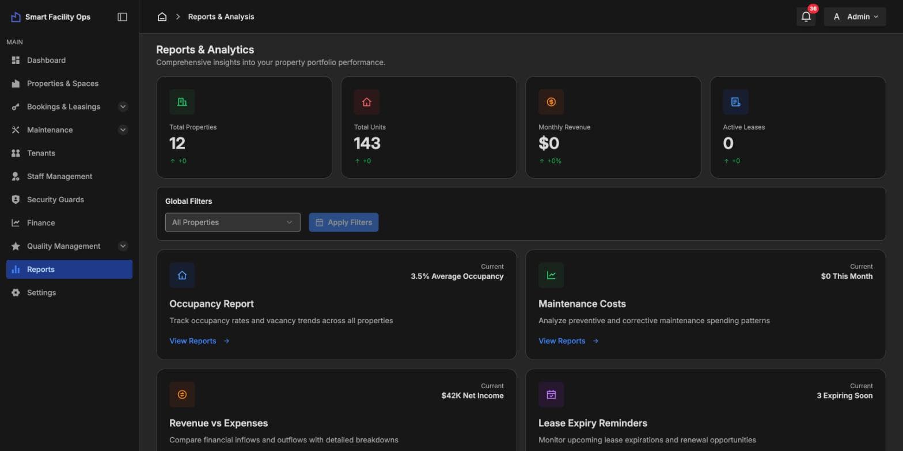Click the 3.5% Average Occupancy value
This screenshot has width=903, height=451.
457,276
